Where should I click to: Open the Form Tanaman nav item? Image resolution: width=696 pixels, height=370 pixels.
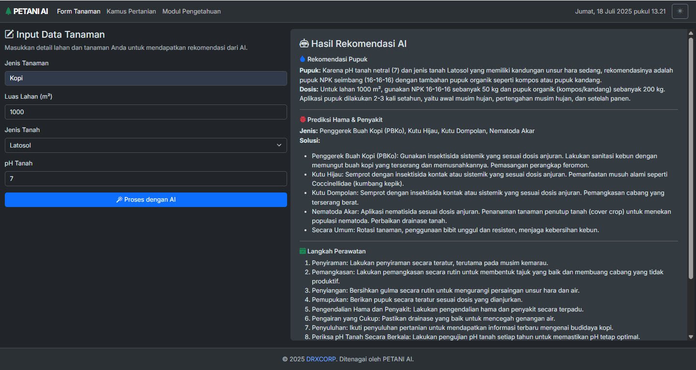tap(79, 11)
